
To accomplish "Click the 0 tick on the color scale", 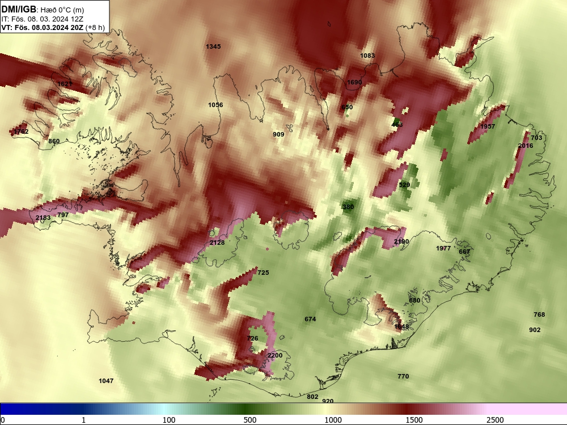I will [x=3, y=420].
